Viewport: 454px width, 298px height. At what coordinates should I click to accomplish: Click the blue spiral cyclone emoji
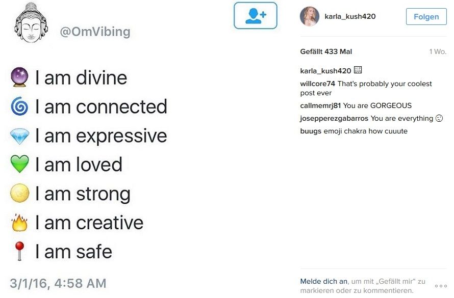pyautogui.click(x=20, y=107)
